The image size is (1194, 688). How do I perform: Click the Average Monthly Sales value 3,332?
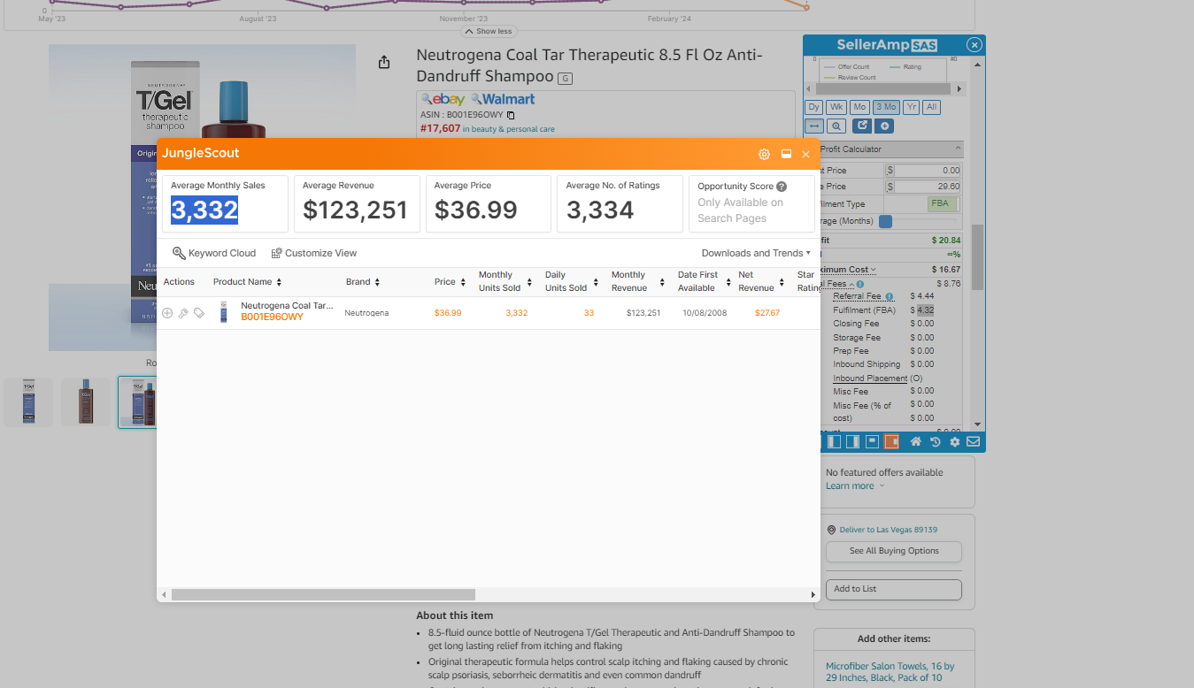(204, 210)
